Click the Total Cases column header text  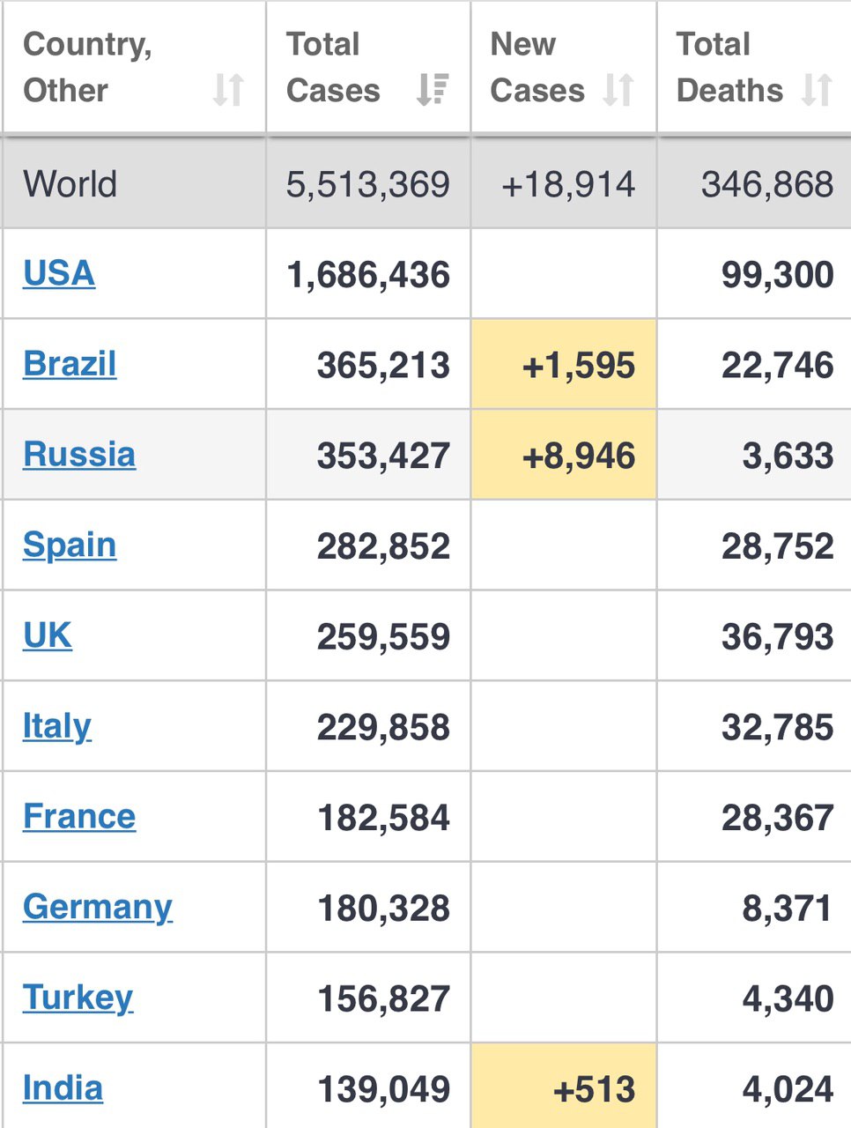pyautogui.click(x=333, y=67)
